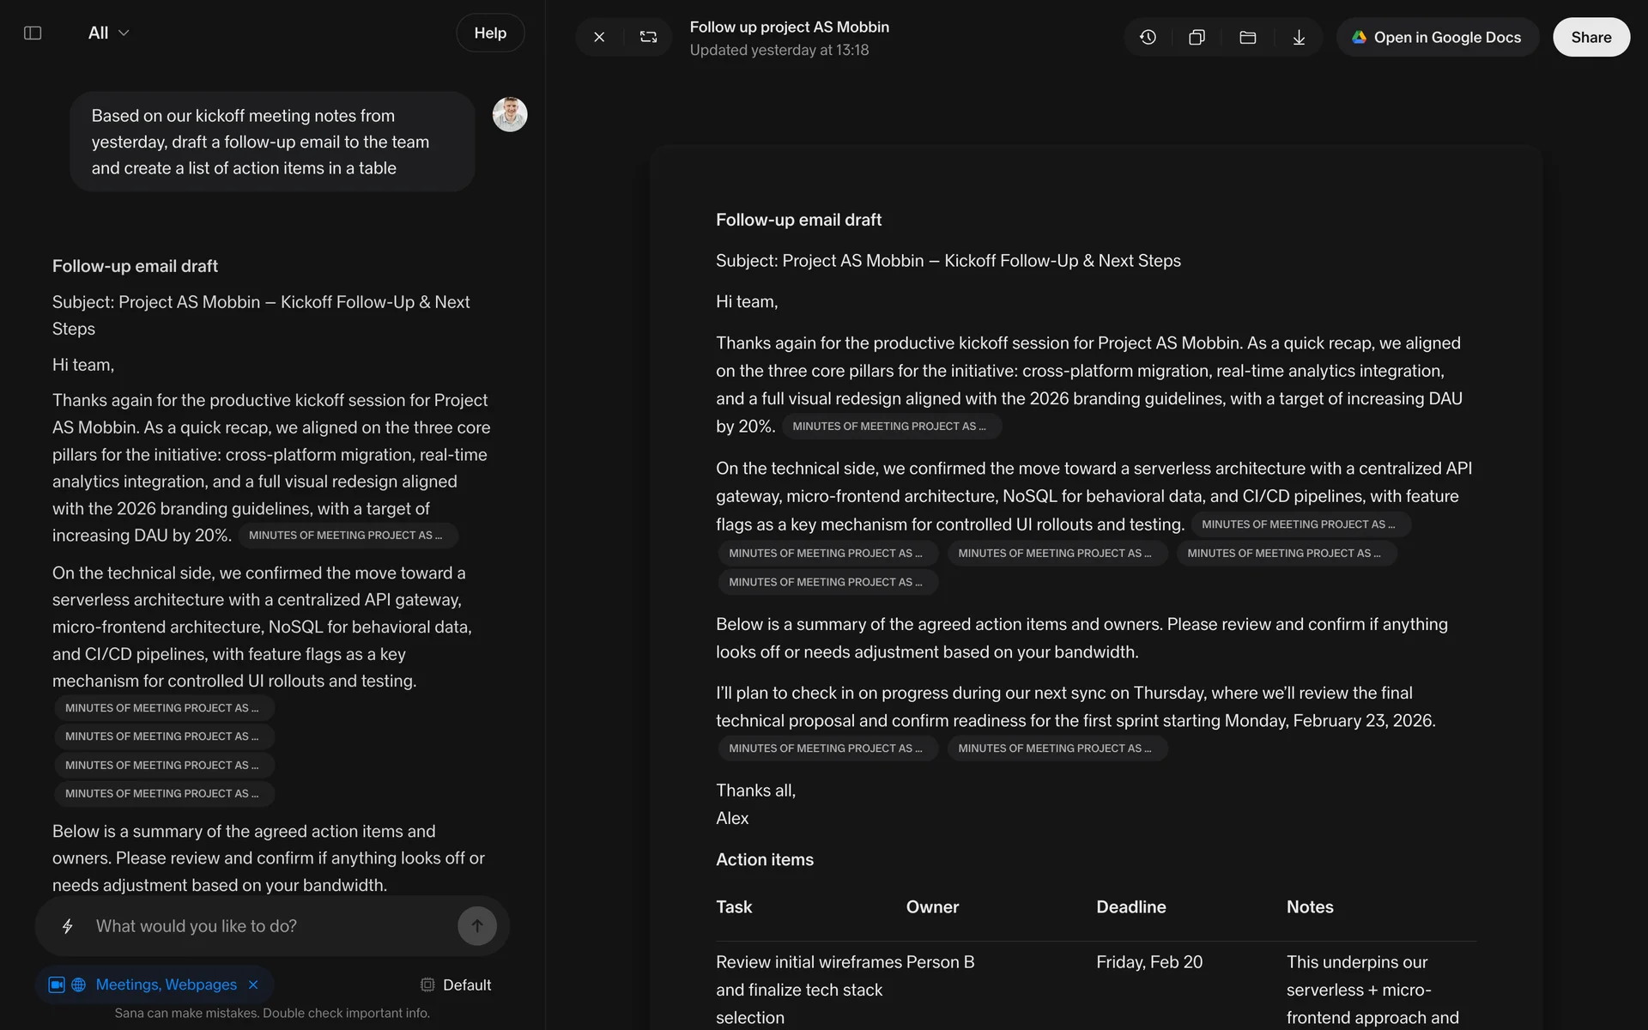Open version history clock icon

point(1148,38)
